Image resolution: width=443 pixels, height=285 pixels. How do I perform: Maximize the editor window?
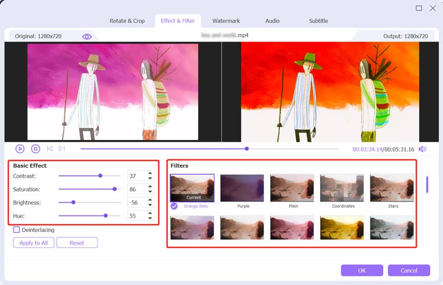pos(419,8)
